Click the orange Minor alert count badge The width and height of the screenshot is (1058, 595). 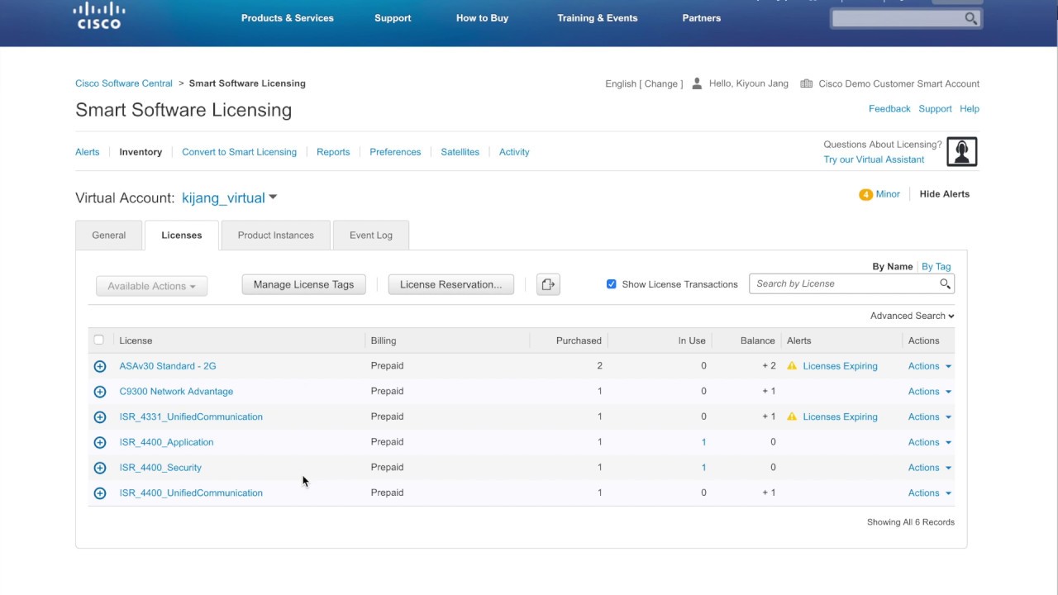pyautogui.click(x=865, y=194)
